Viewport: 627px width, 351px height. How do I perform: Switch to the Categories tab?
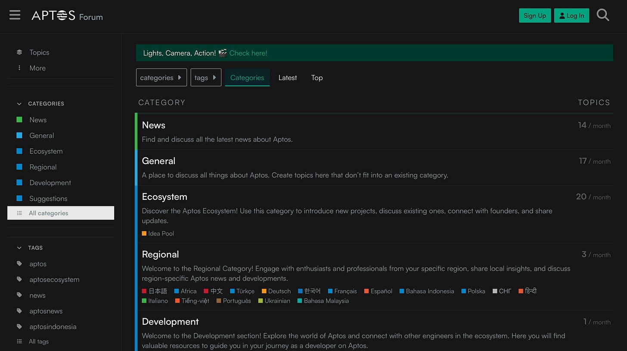pyautogui.click(x=247, y=78)
